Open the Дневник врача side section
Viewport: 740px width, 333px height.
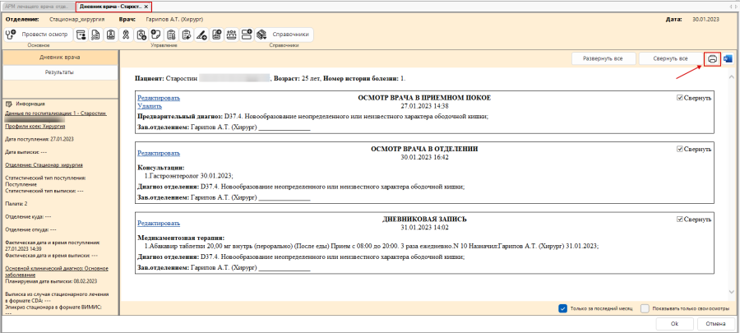[x=59, y=57]
